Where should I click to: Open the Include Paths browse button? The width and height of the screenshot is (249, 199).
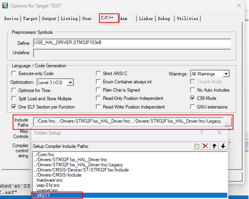(x=228, y=122)
